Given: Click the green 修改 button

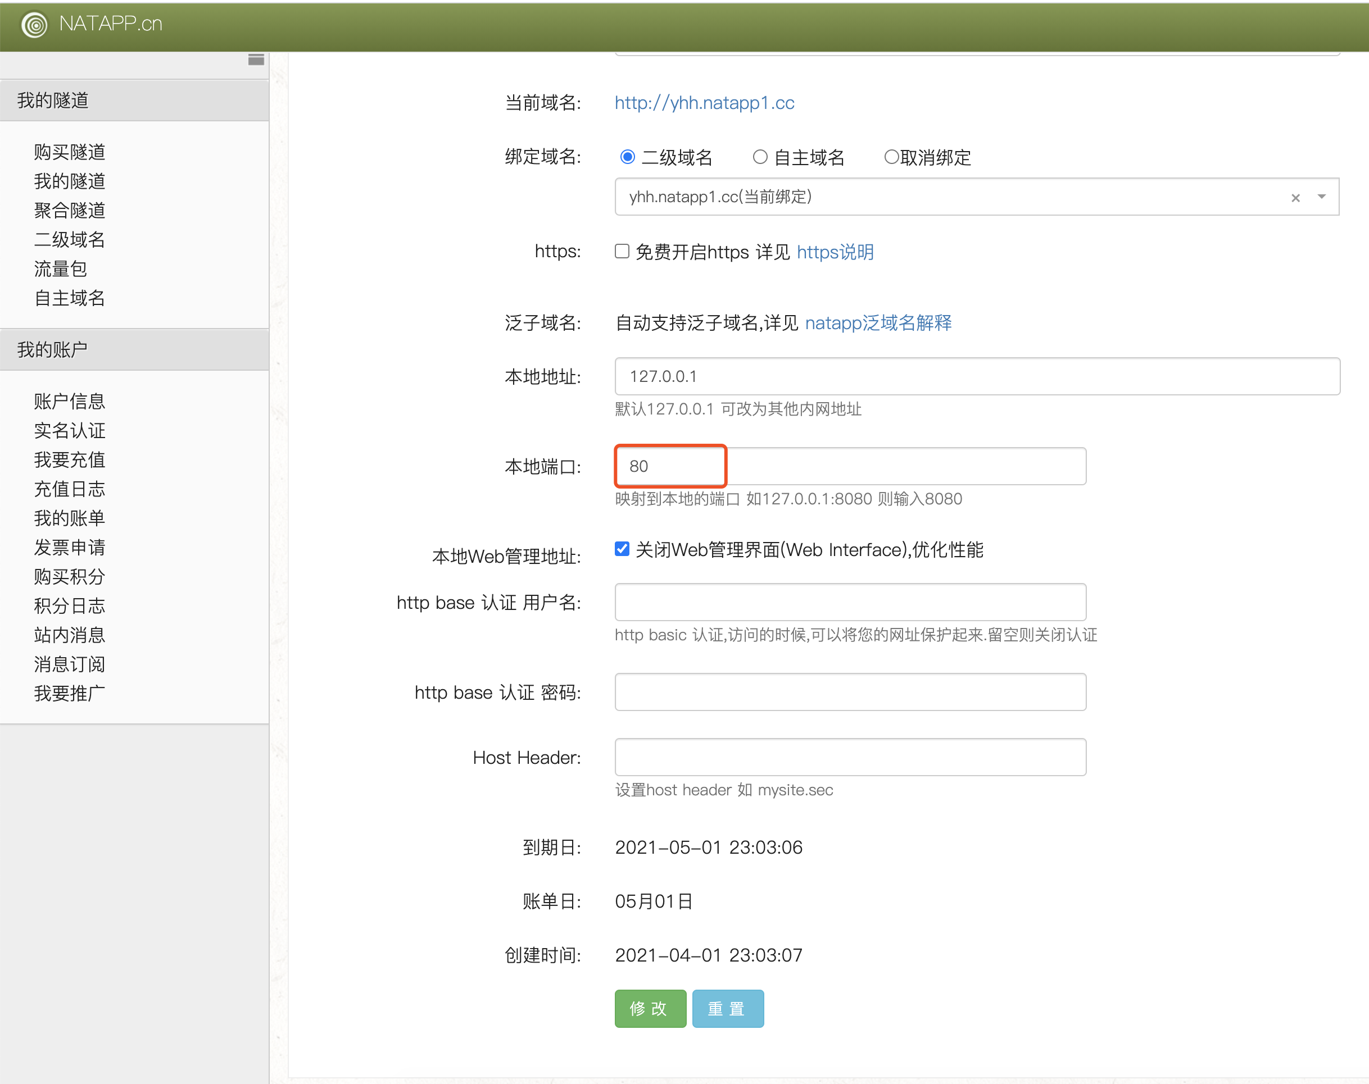Looking at the screenshot, I should 650,1009.
